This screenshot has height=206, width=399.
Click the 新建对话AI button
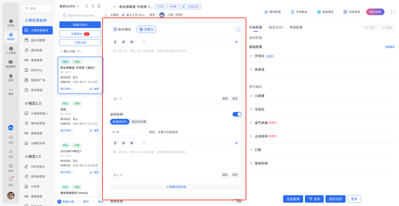tap(80, 25)
